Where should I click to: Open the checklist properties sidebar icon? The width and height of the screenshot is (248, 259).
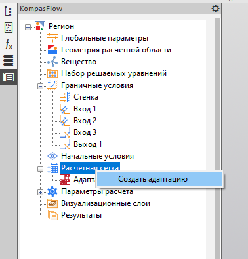coord(9,28)
